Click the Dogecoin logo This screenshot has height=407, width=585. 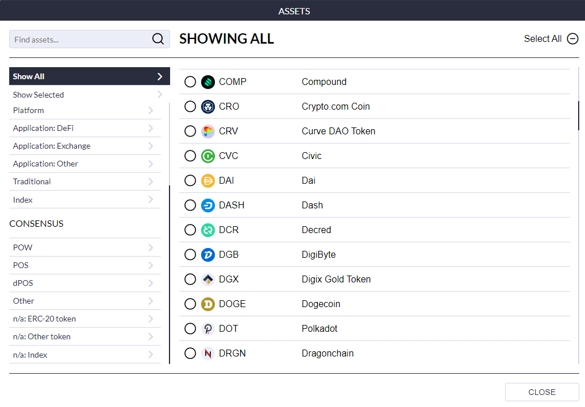[x=208, y=304]
